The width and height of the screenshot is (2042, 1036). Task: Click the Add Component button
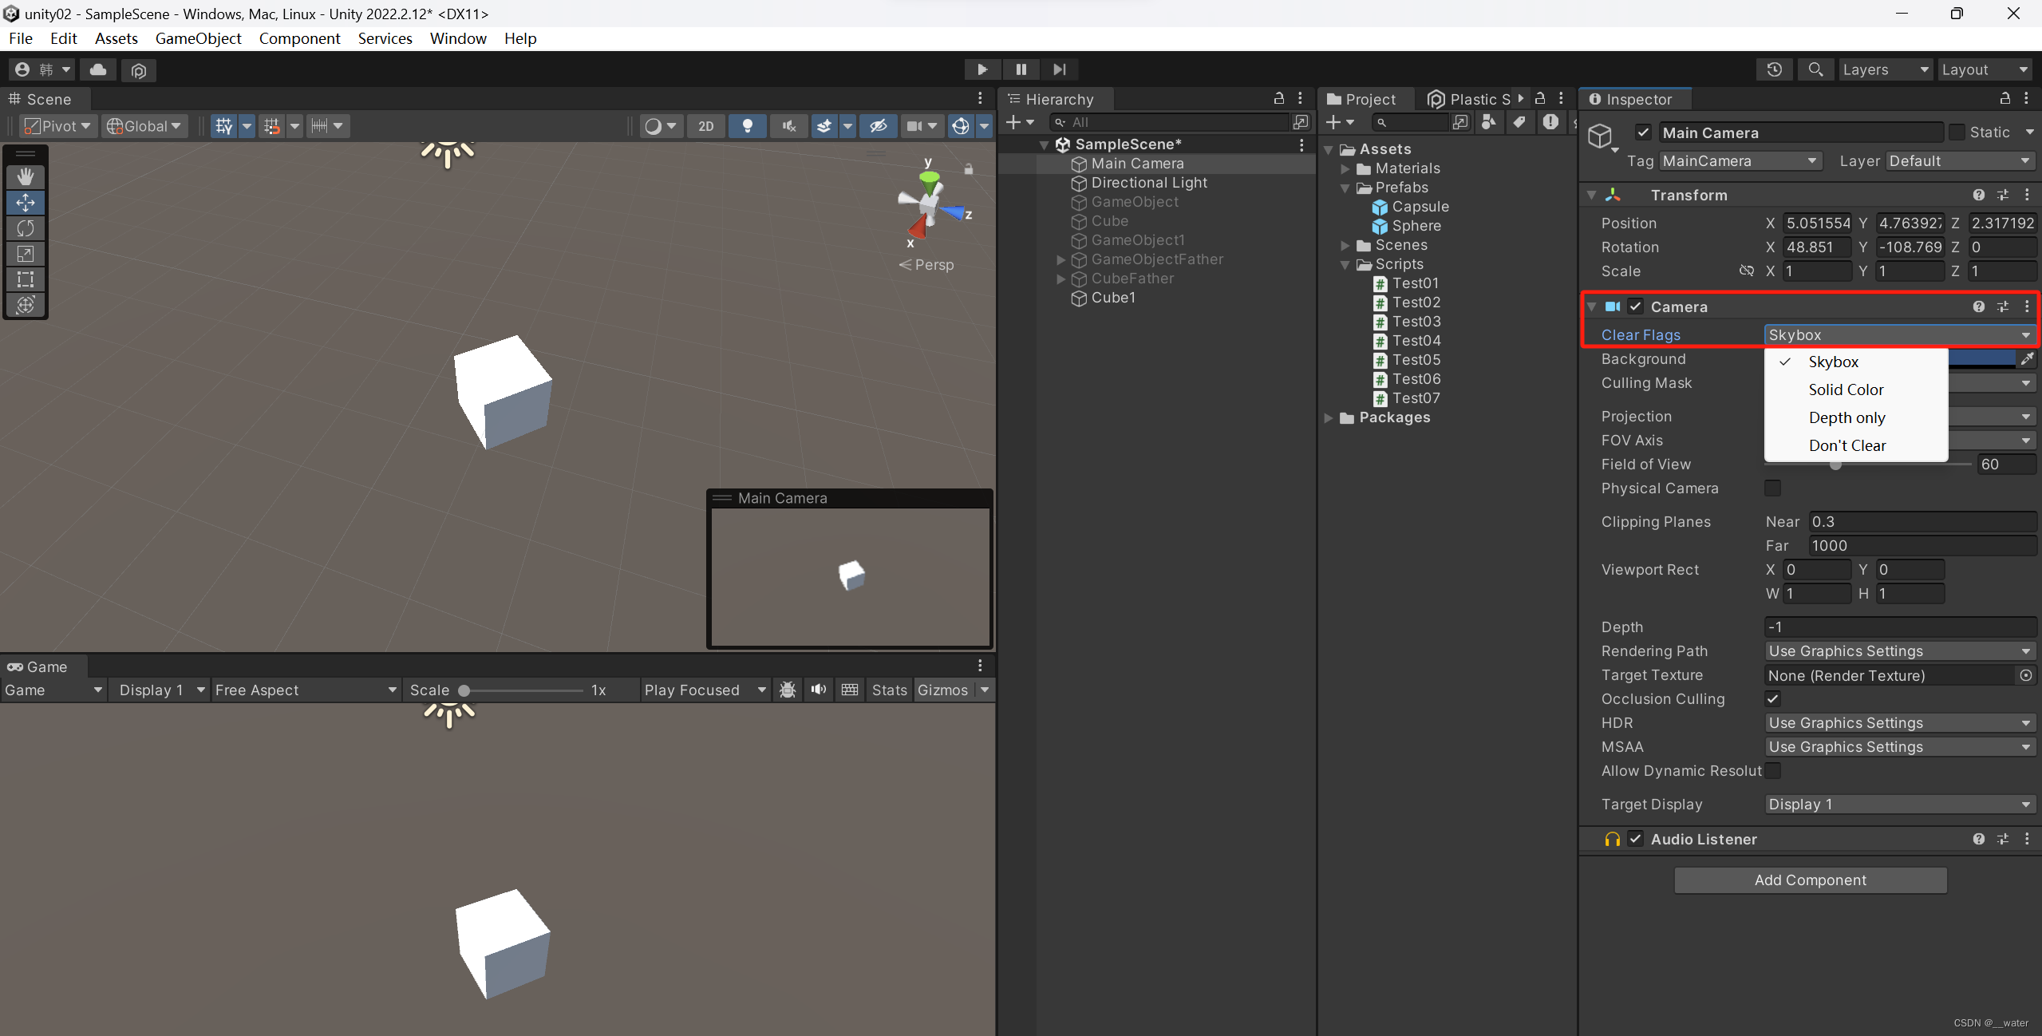tap(1809, 880)
